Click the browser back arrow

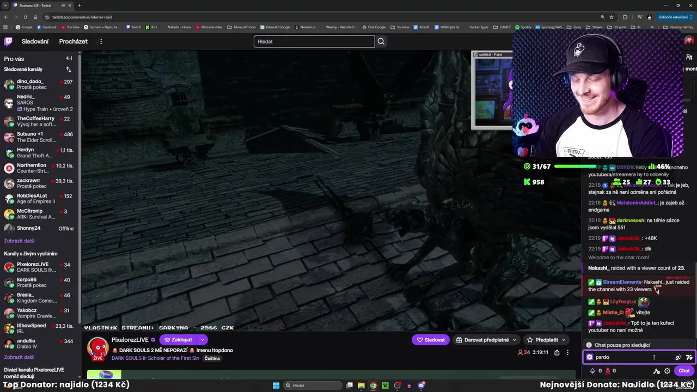coord(6,17)
